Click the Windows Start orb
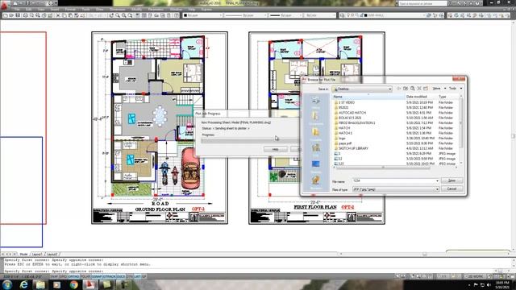516x290 pixels. tap(7, 284)
